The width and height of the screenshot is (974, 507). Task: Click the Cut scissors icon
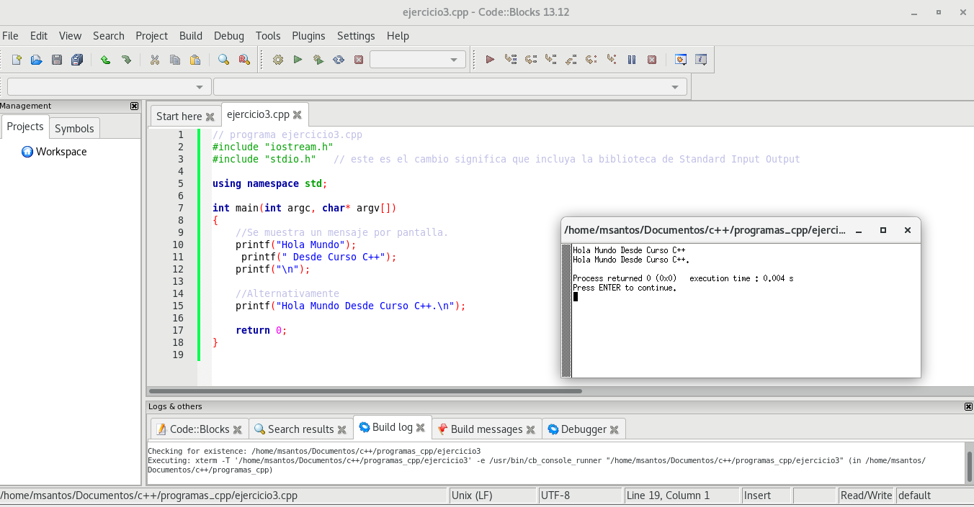pyautogui.click(x=154, y=60)
